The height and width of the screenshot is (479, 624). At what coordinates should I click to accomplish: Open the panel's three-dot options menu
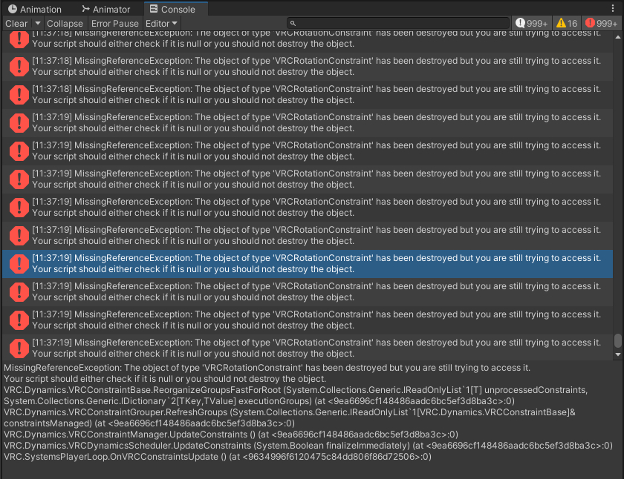coord(612,9)
